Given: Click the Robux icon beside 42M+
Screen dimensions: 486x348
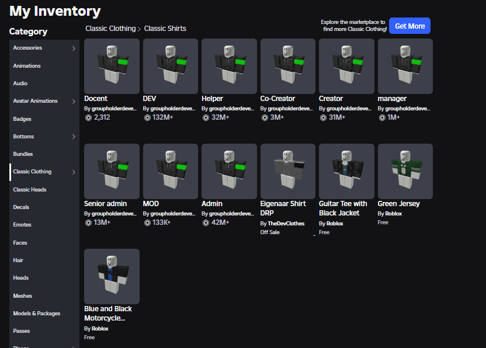Looking at the screenshot, I should [206, 222].
